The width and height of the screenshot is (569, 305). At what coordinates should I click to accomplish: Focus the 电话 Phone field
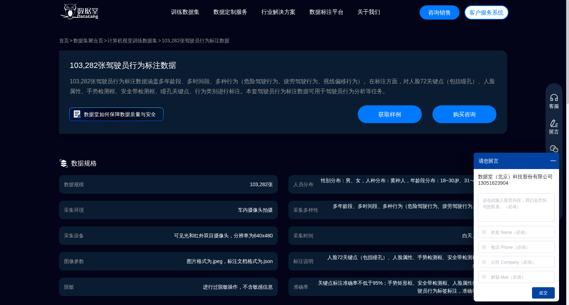516,247
